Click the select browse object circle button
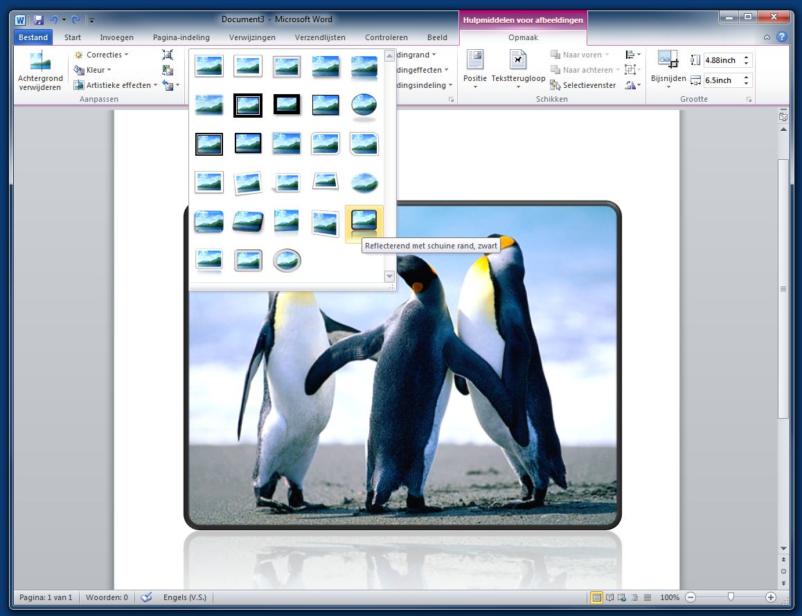 click(x=783, y=572)
